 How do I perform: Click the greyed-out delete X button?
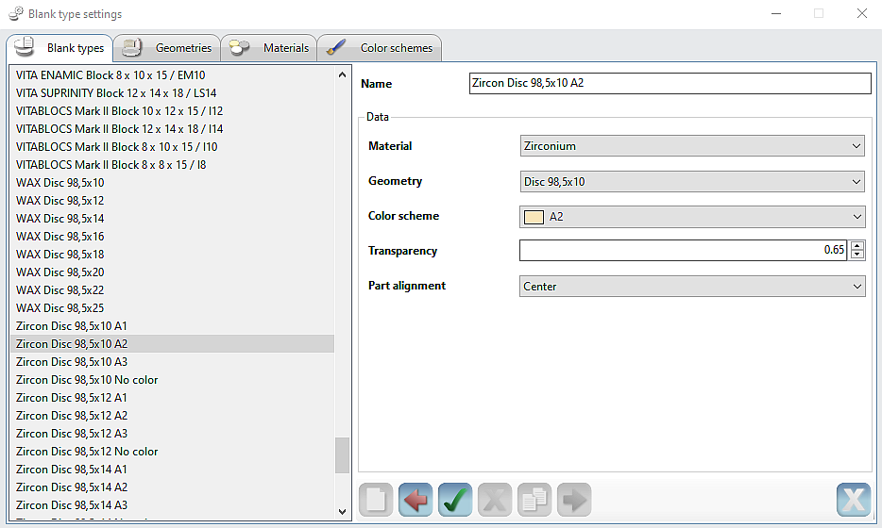click(x=495, y=500)
